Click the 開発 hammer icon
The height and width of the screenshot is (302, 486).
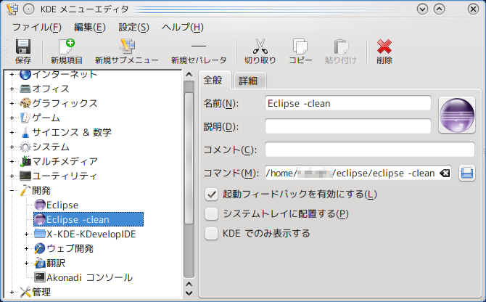click(25, 190)
